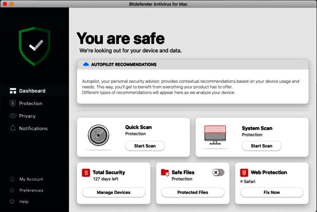Click the Web Protection red icon
Viewport: 317px width, 212px height.
pos(244,173)
